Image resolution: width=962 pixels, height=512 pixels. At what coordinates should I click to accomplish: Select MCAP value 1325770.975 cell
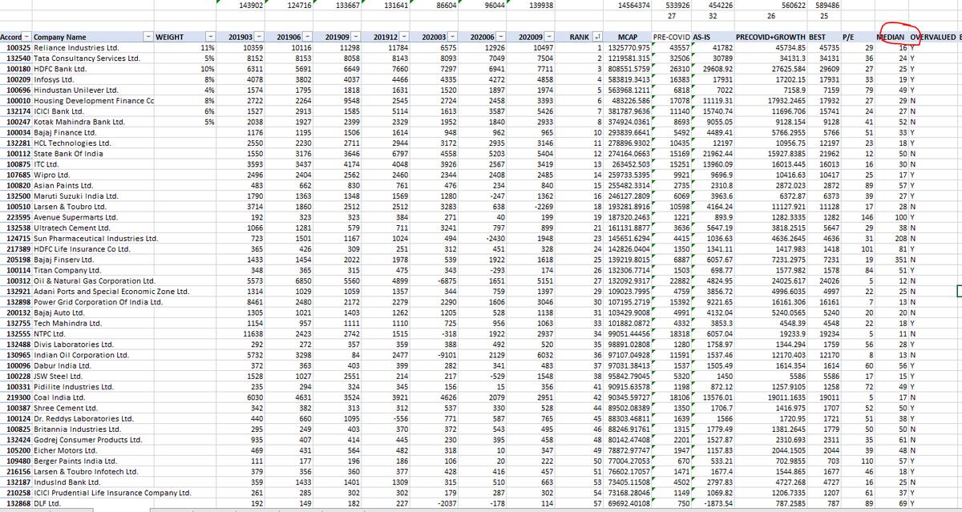pyautogui.click(x=628, y=49)
